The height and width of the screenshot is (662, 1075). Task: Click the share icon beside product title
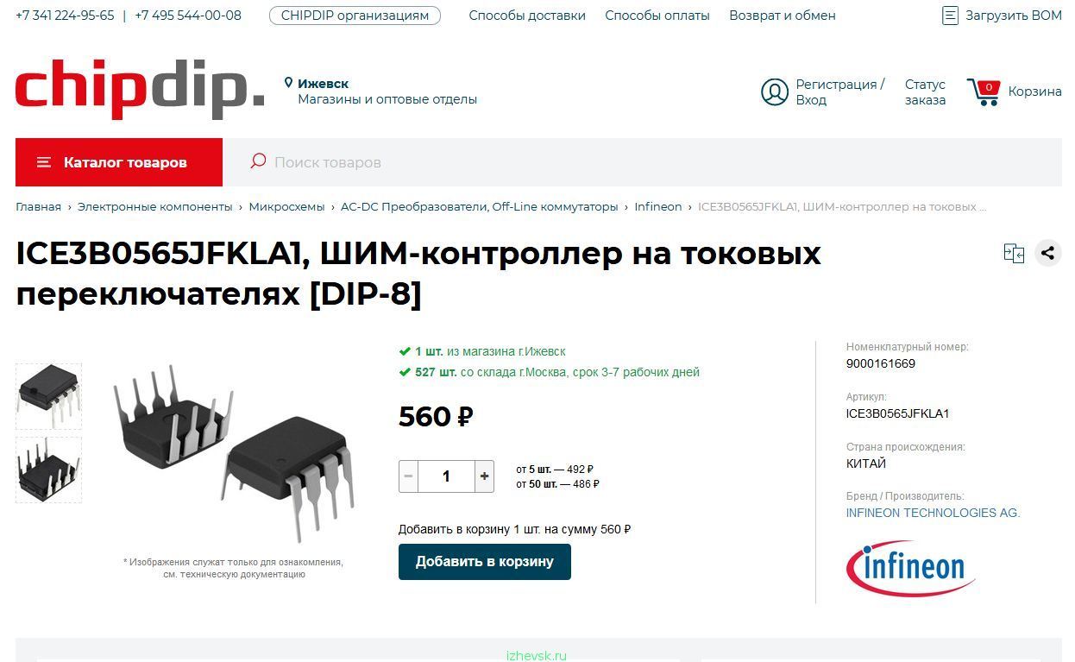(x=1047, y=253)
